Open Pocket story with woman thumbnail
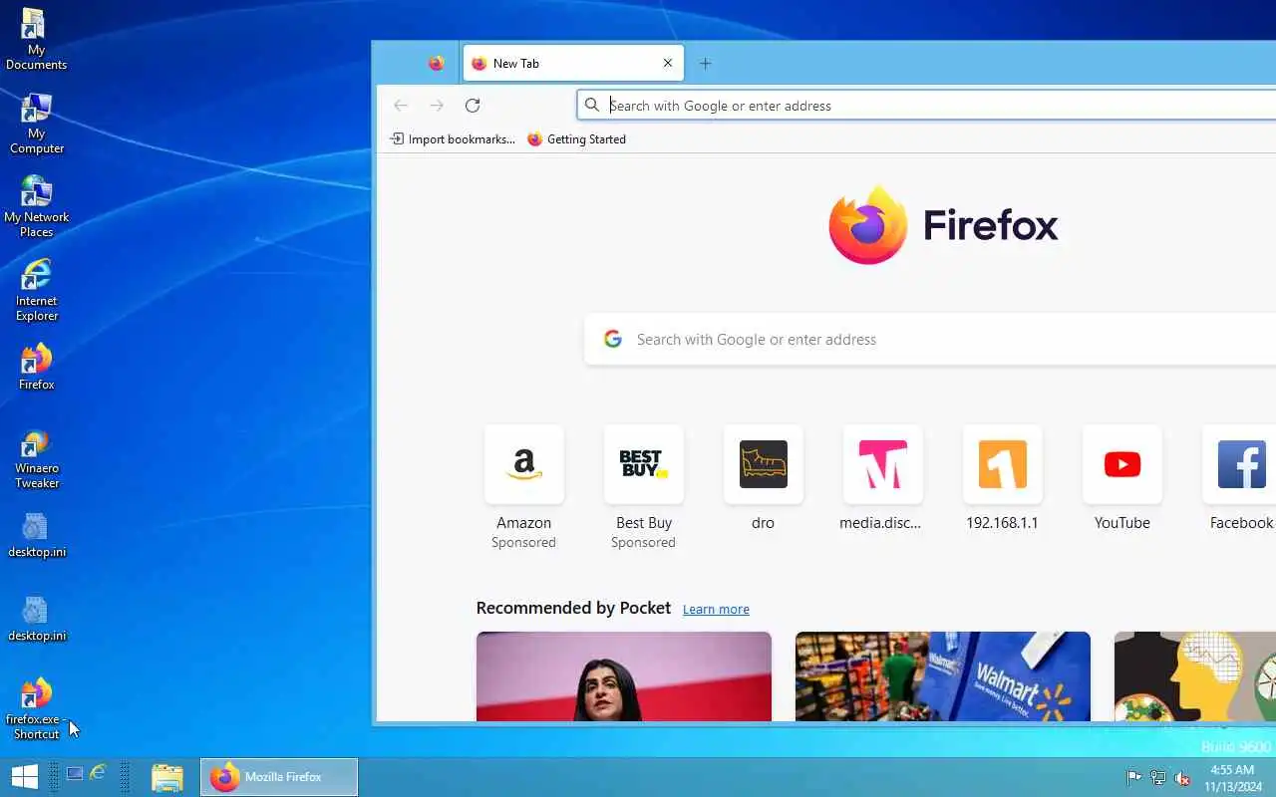 tap(624, 676)
